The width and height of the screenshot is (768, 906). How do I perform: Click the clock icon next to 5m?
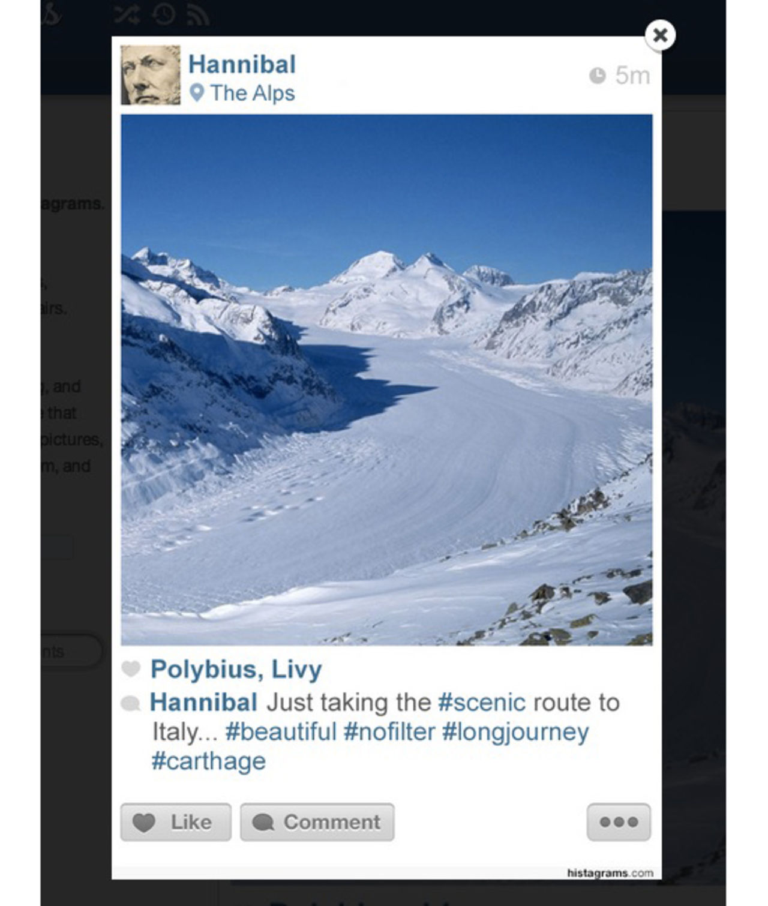pyautogui.click(x=597, y=76)
